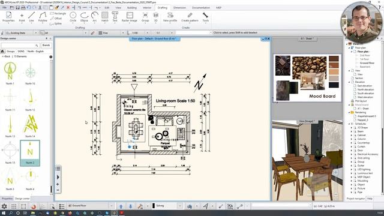Select the Point drafting tool

(22, 17)
